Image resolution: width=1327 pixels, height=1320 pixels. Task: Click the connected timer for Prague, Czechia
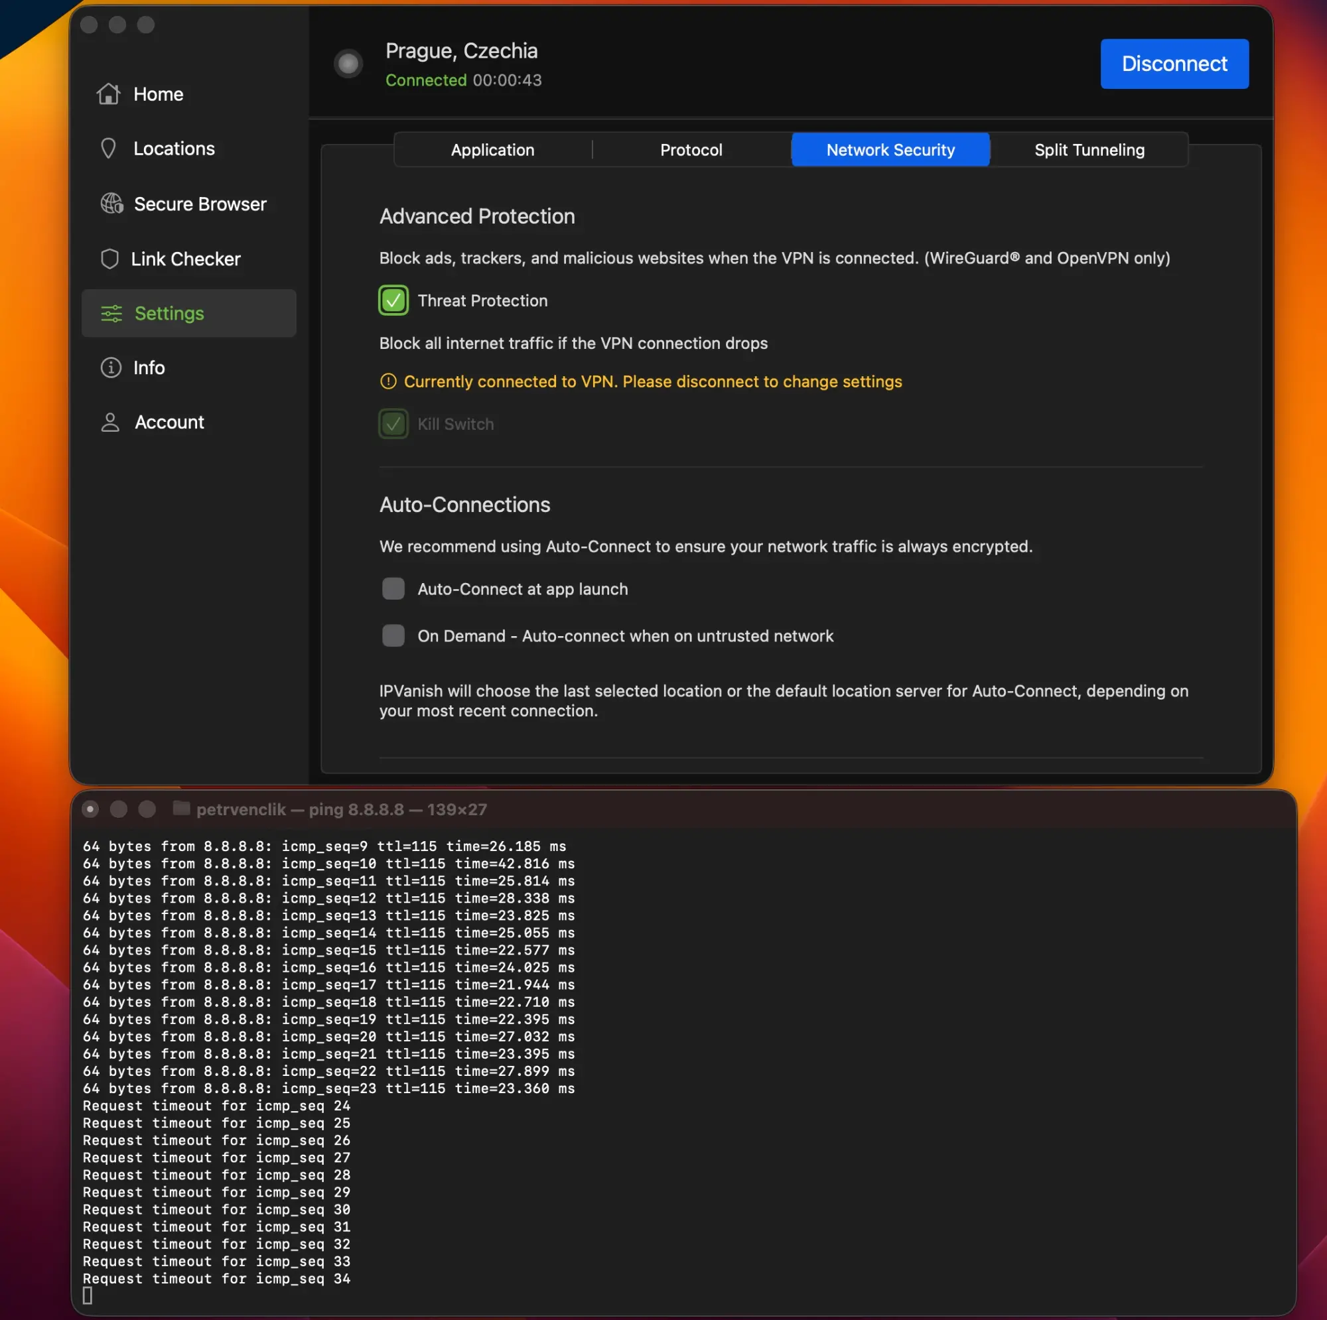[508, 80]
